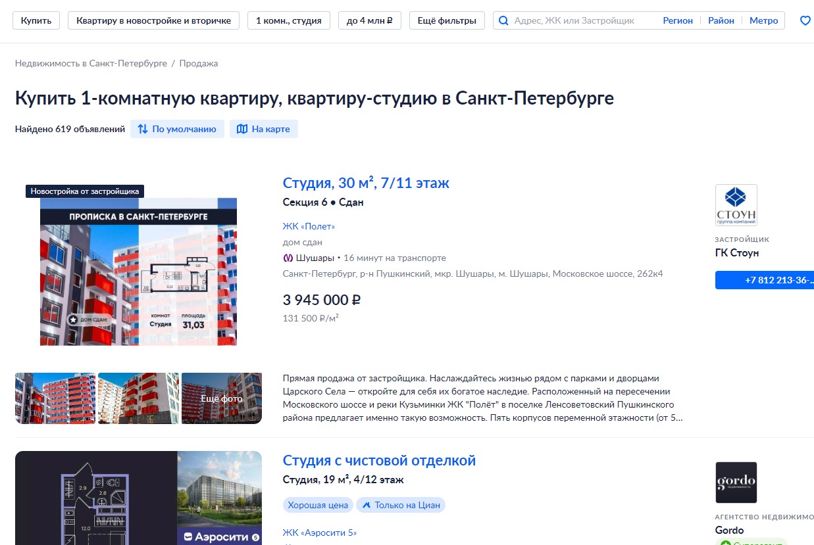
Task: Click the Ещё фото thumbnail
Action: click(x=222, y=398)
